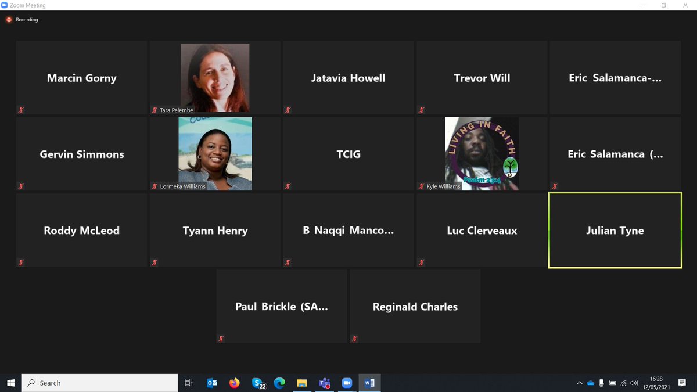This screenshot has height=392, width=697.
Task: Click the muted mic icon on B Naqqi Manco tile
Action: pyautogui.click(x=288, y=262)
